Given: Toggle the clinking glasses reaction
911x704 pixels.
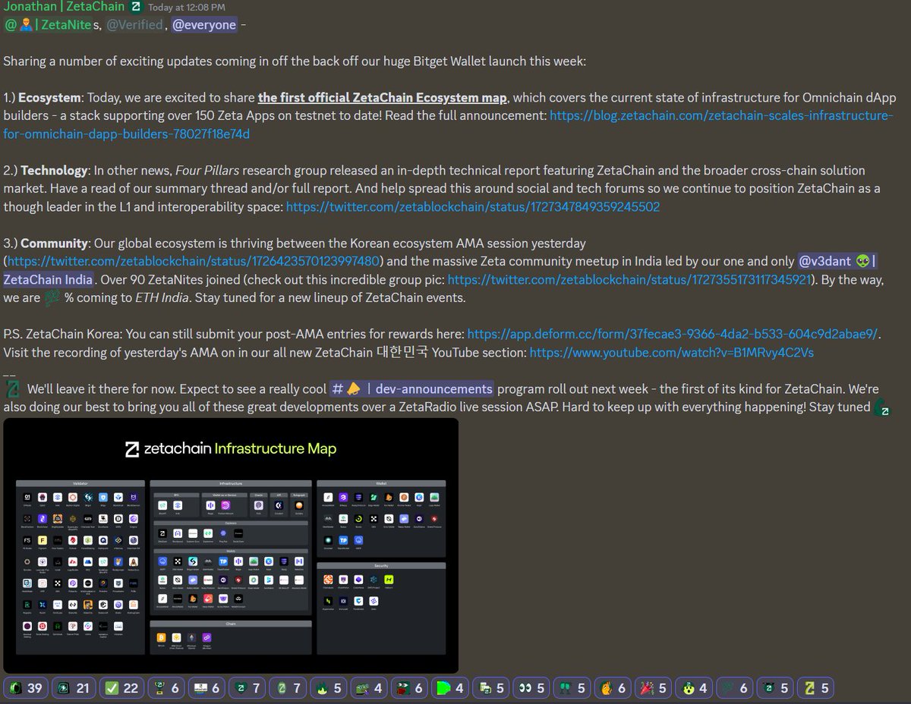Looking at the screenshot, I should pyautogui.click(x=571, y=688).
